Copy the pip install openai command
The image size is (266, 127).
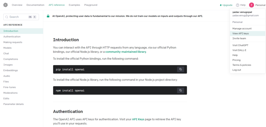(x=181, y=69)
